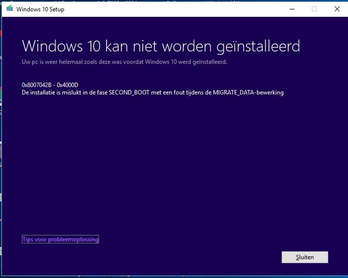This screenshot has width=348, height=278.
Task: Minimize the Windows 10 Setup window
Action: [x=292, y=9]
